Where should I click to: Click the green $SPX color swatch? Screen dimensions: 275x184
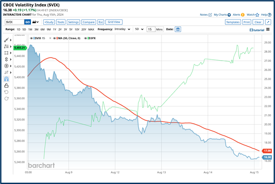[88, 38]
